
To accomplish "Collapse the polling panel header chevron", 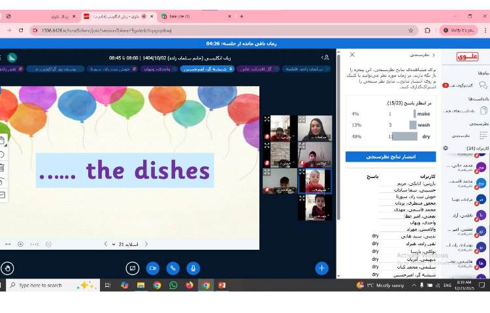I will click(433, 55).
